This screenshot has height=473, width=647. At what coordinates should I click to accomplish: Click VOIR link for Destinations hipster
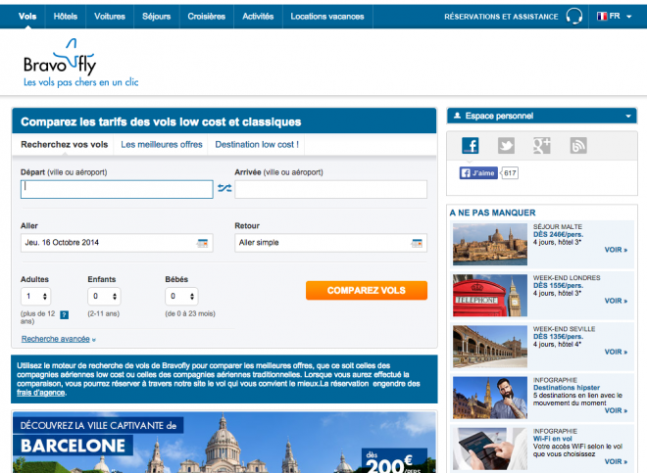tap(616, 410)
